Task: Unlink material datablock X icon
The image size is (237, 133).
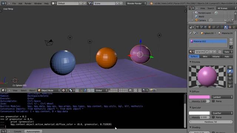Action: click(x=214, y=52)
